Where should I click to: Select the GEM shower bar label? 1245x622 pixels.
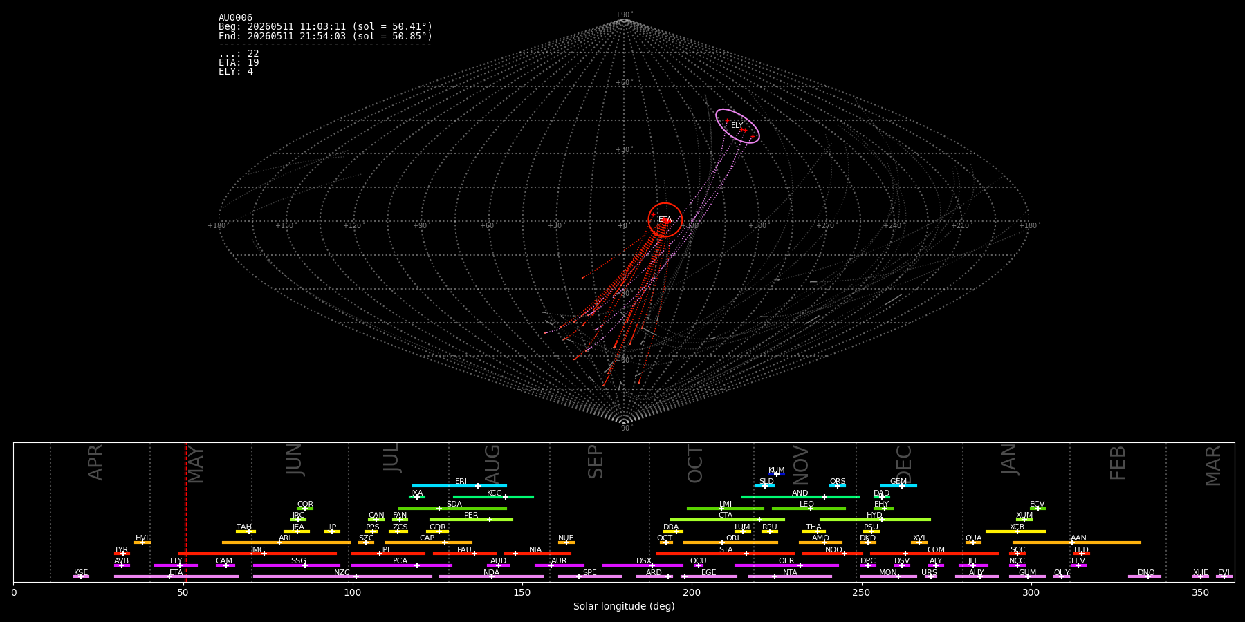898,482
